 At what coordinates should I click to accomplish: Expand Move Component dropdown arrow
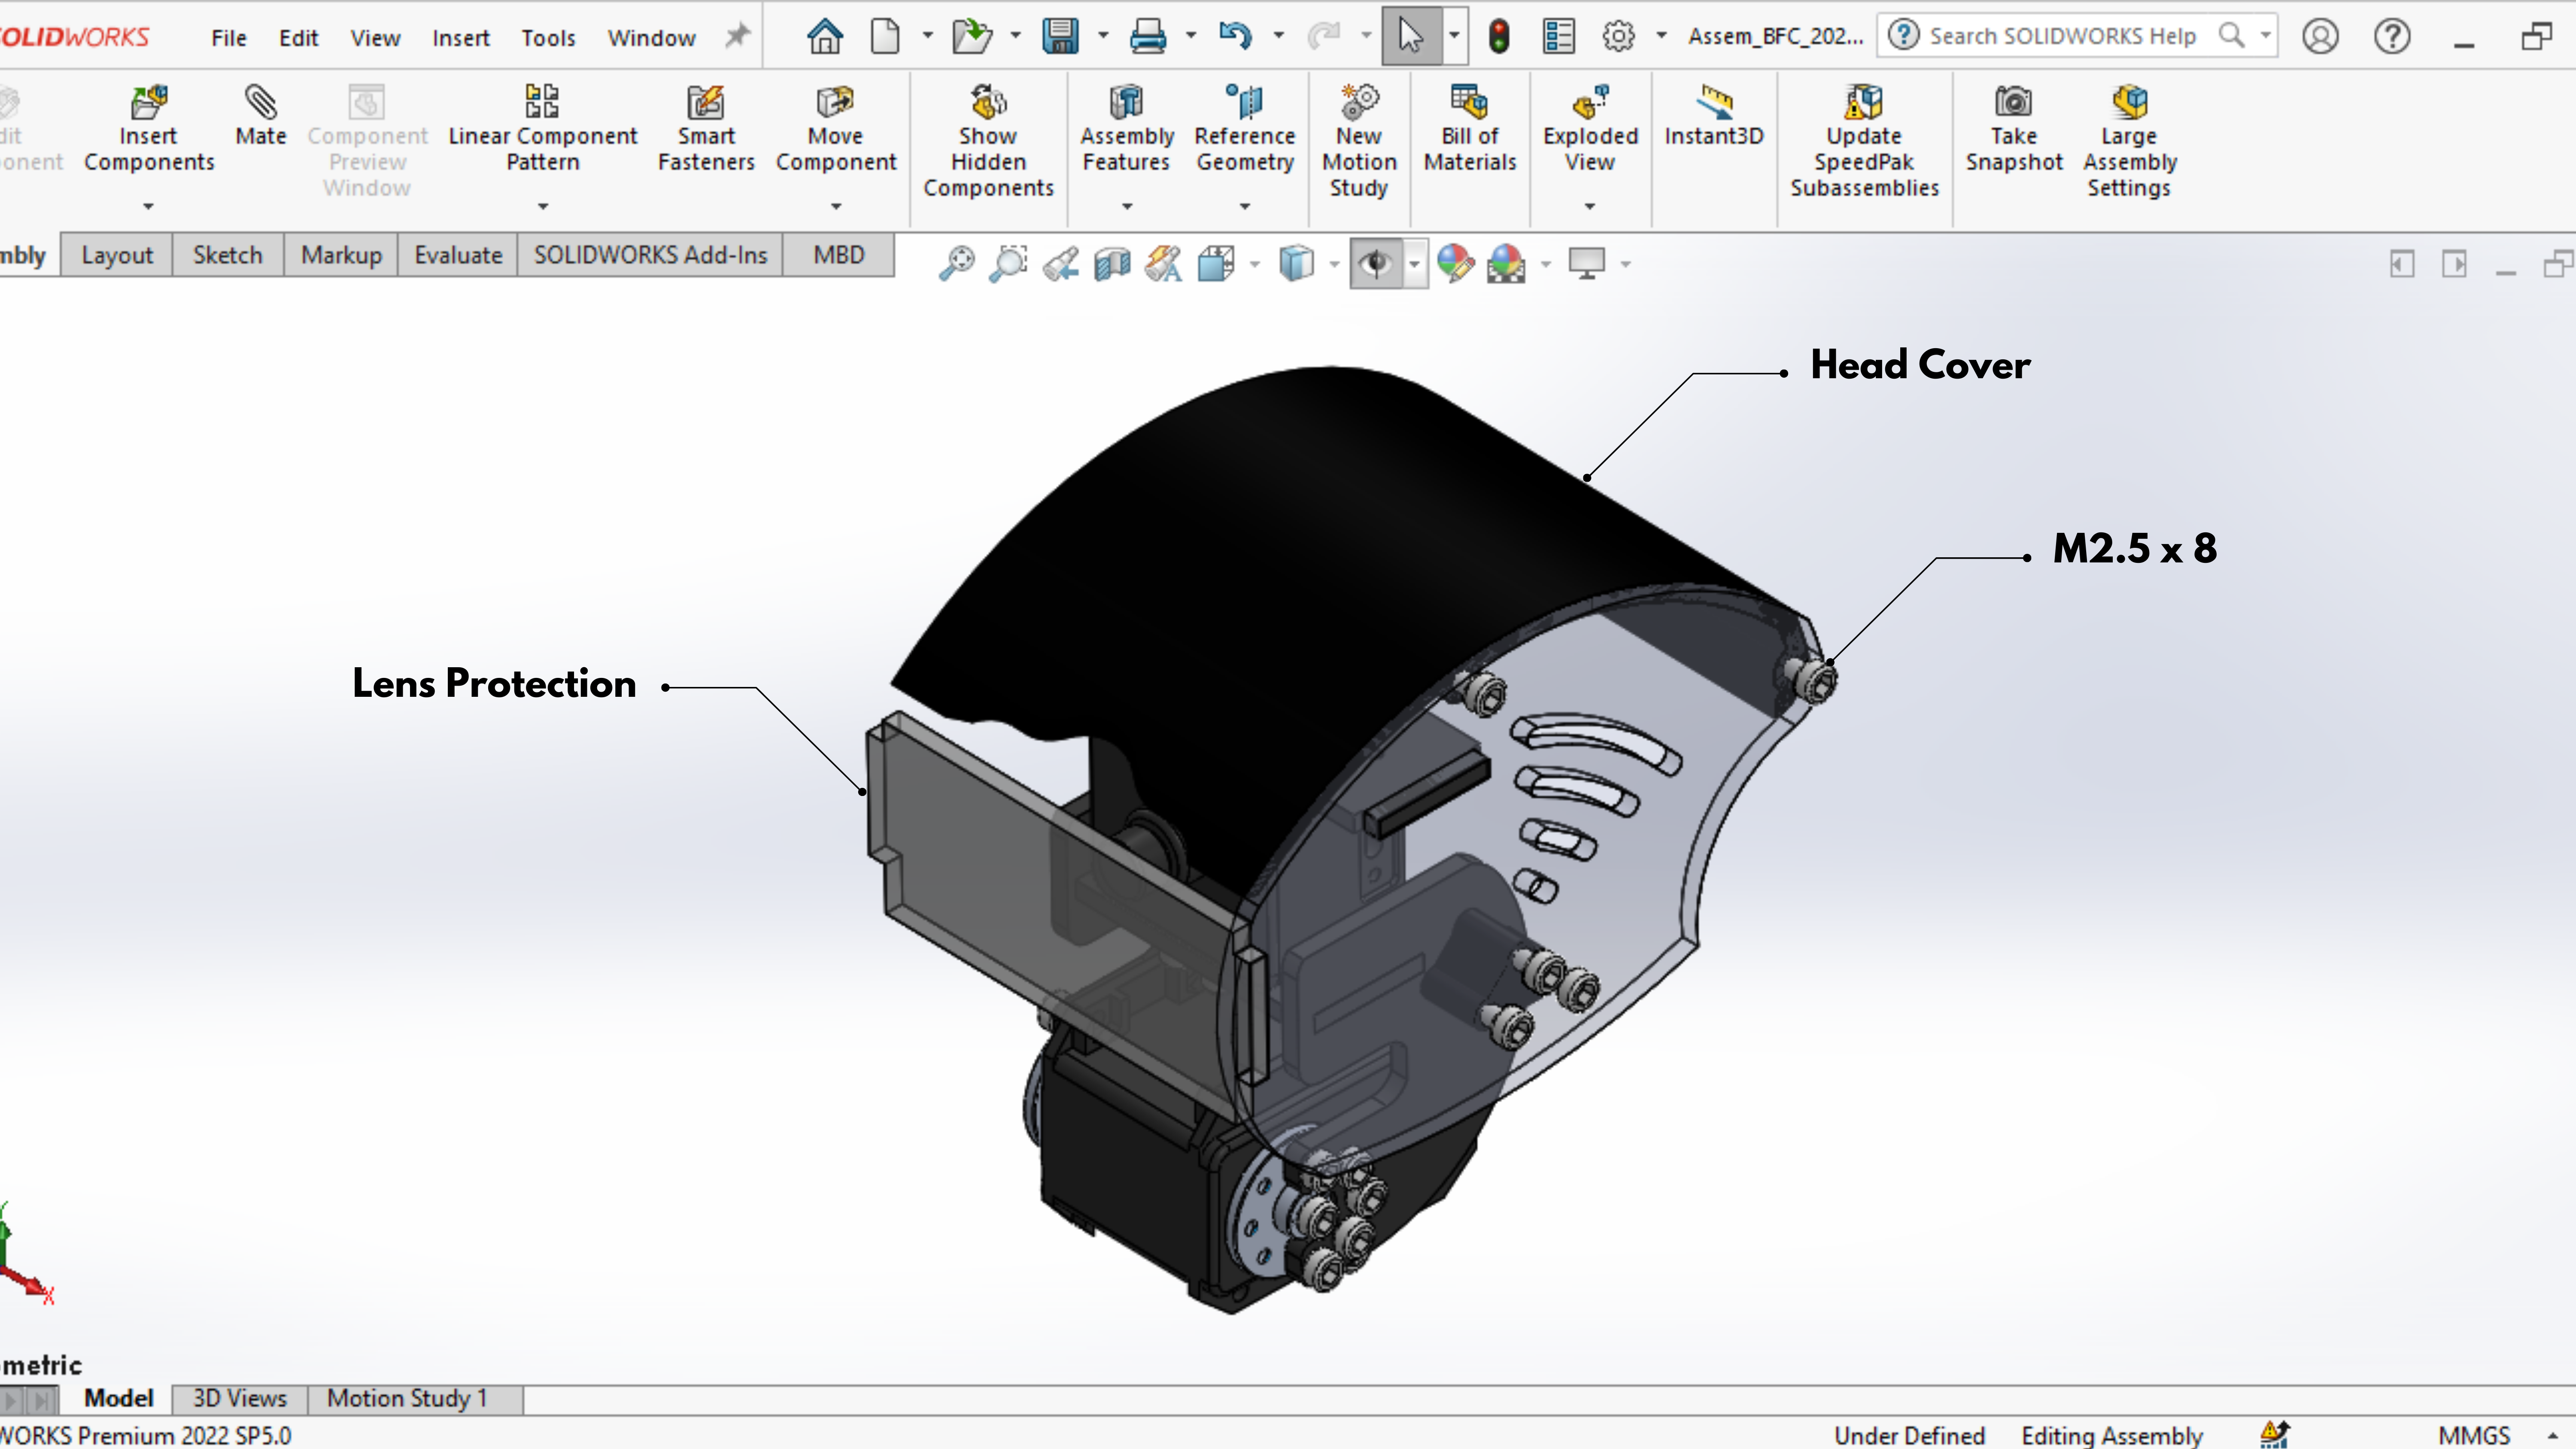pyautogui.click(x=836, y=207)
